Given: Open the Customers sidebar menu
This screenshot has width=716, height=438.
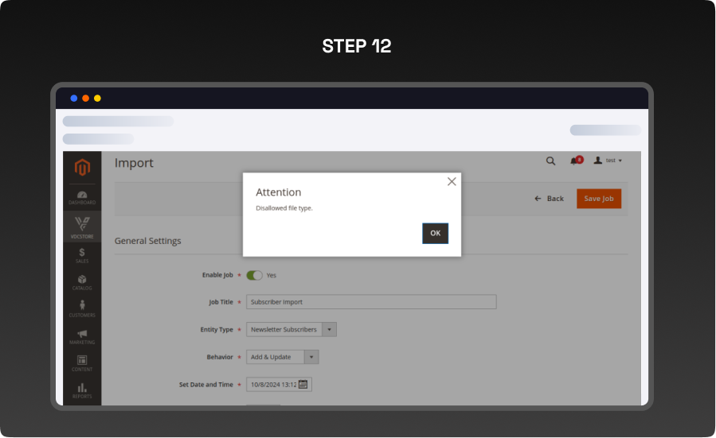Looking at the screenshot, I should [82, 309].
